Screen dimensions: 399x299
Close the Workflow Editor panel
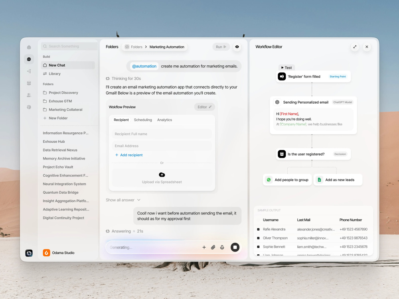point(367,47)
